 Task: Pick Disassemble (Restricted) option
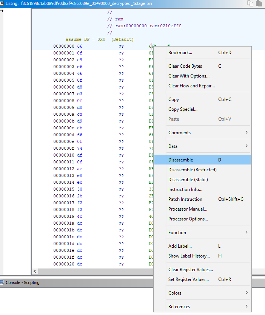click(x=192, y=170)
